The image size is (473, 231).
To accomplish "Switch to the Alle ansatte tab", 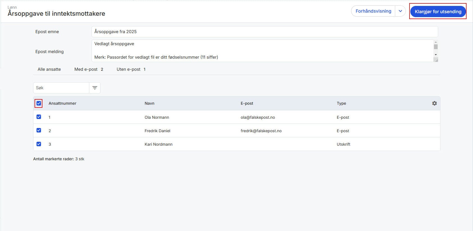I will coord(49,69).
